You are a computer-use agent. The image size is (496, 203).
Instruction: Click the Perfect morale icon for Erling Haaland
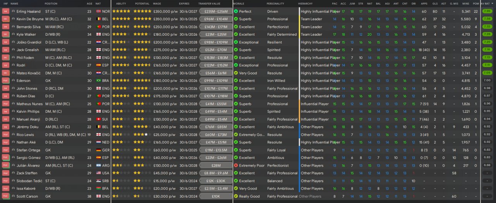pyautogui.click(x=236, y=11)
